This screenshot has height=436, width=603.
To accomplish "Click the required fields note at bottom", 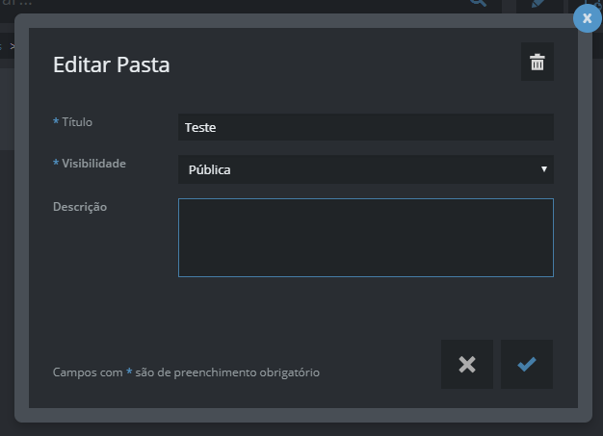I will tap(186, 372).
